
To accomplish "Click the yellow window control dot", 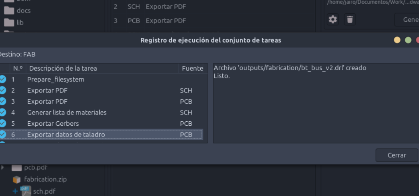I will [x=397, y=40].
